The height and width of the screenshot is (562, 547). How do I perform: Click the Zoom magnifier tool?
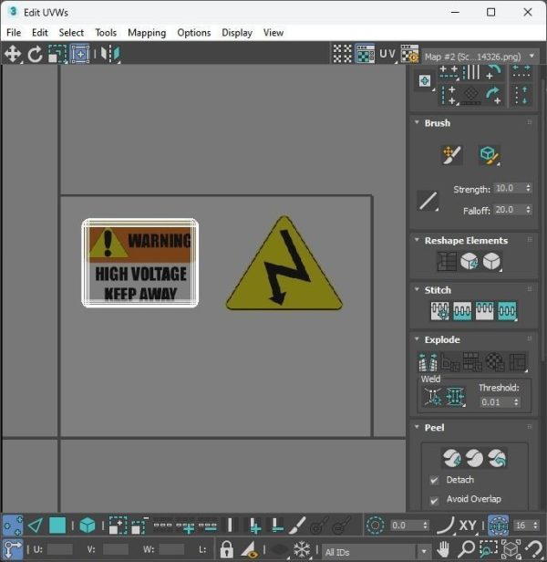pos(466,548)
